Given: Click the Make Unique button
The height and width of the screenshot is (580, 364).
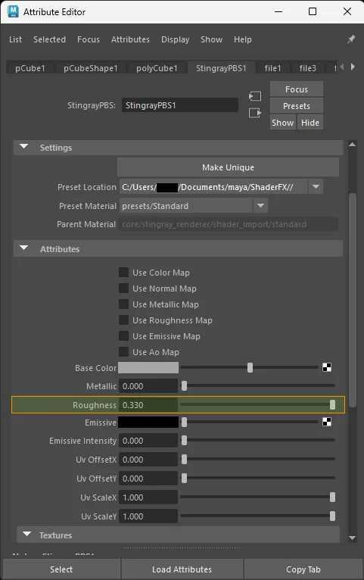Looking at the screenshot, I should [x=228, y=167].
